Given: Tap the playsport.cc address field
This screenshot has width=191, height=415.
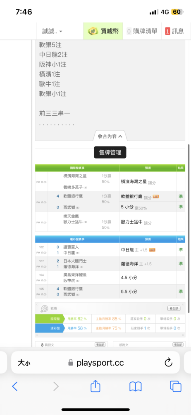Looking at the screenshot, I should (95, 362).
